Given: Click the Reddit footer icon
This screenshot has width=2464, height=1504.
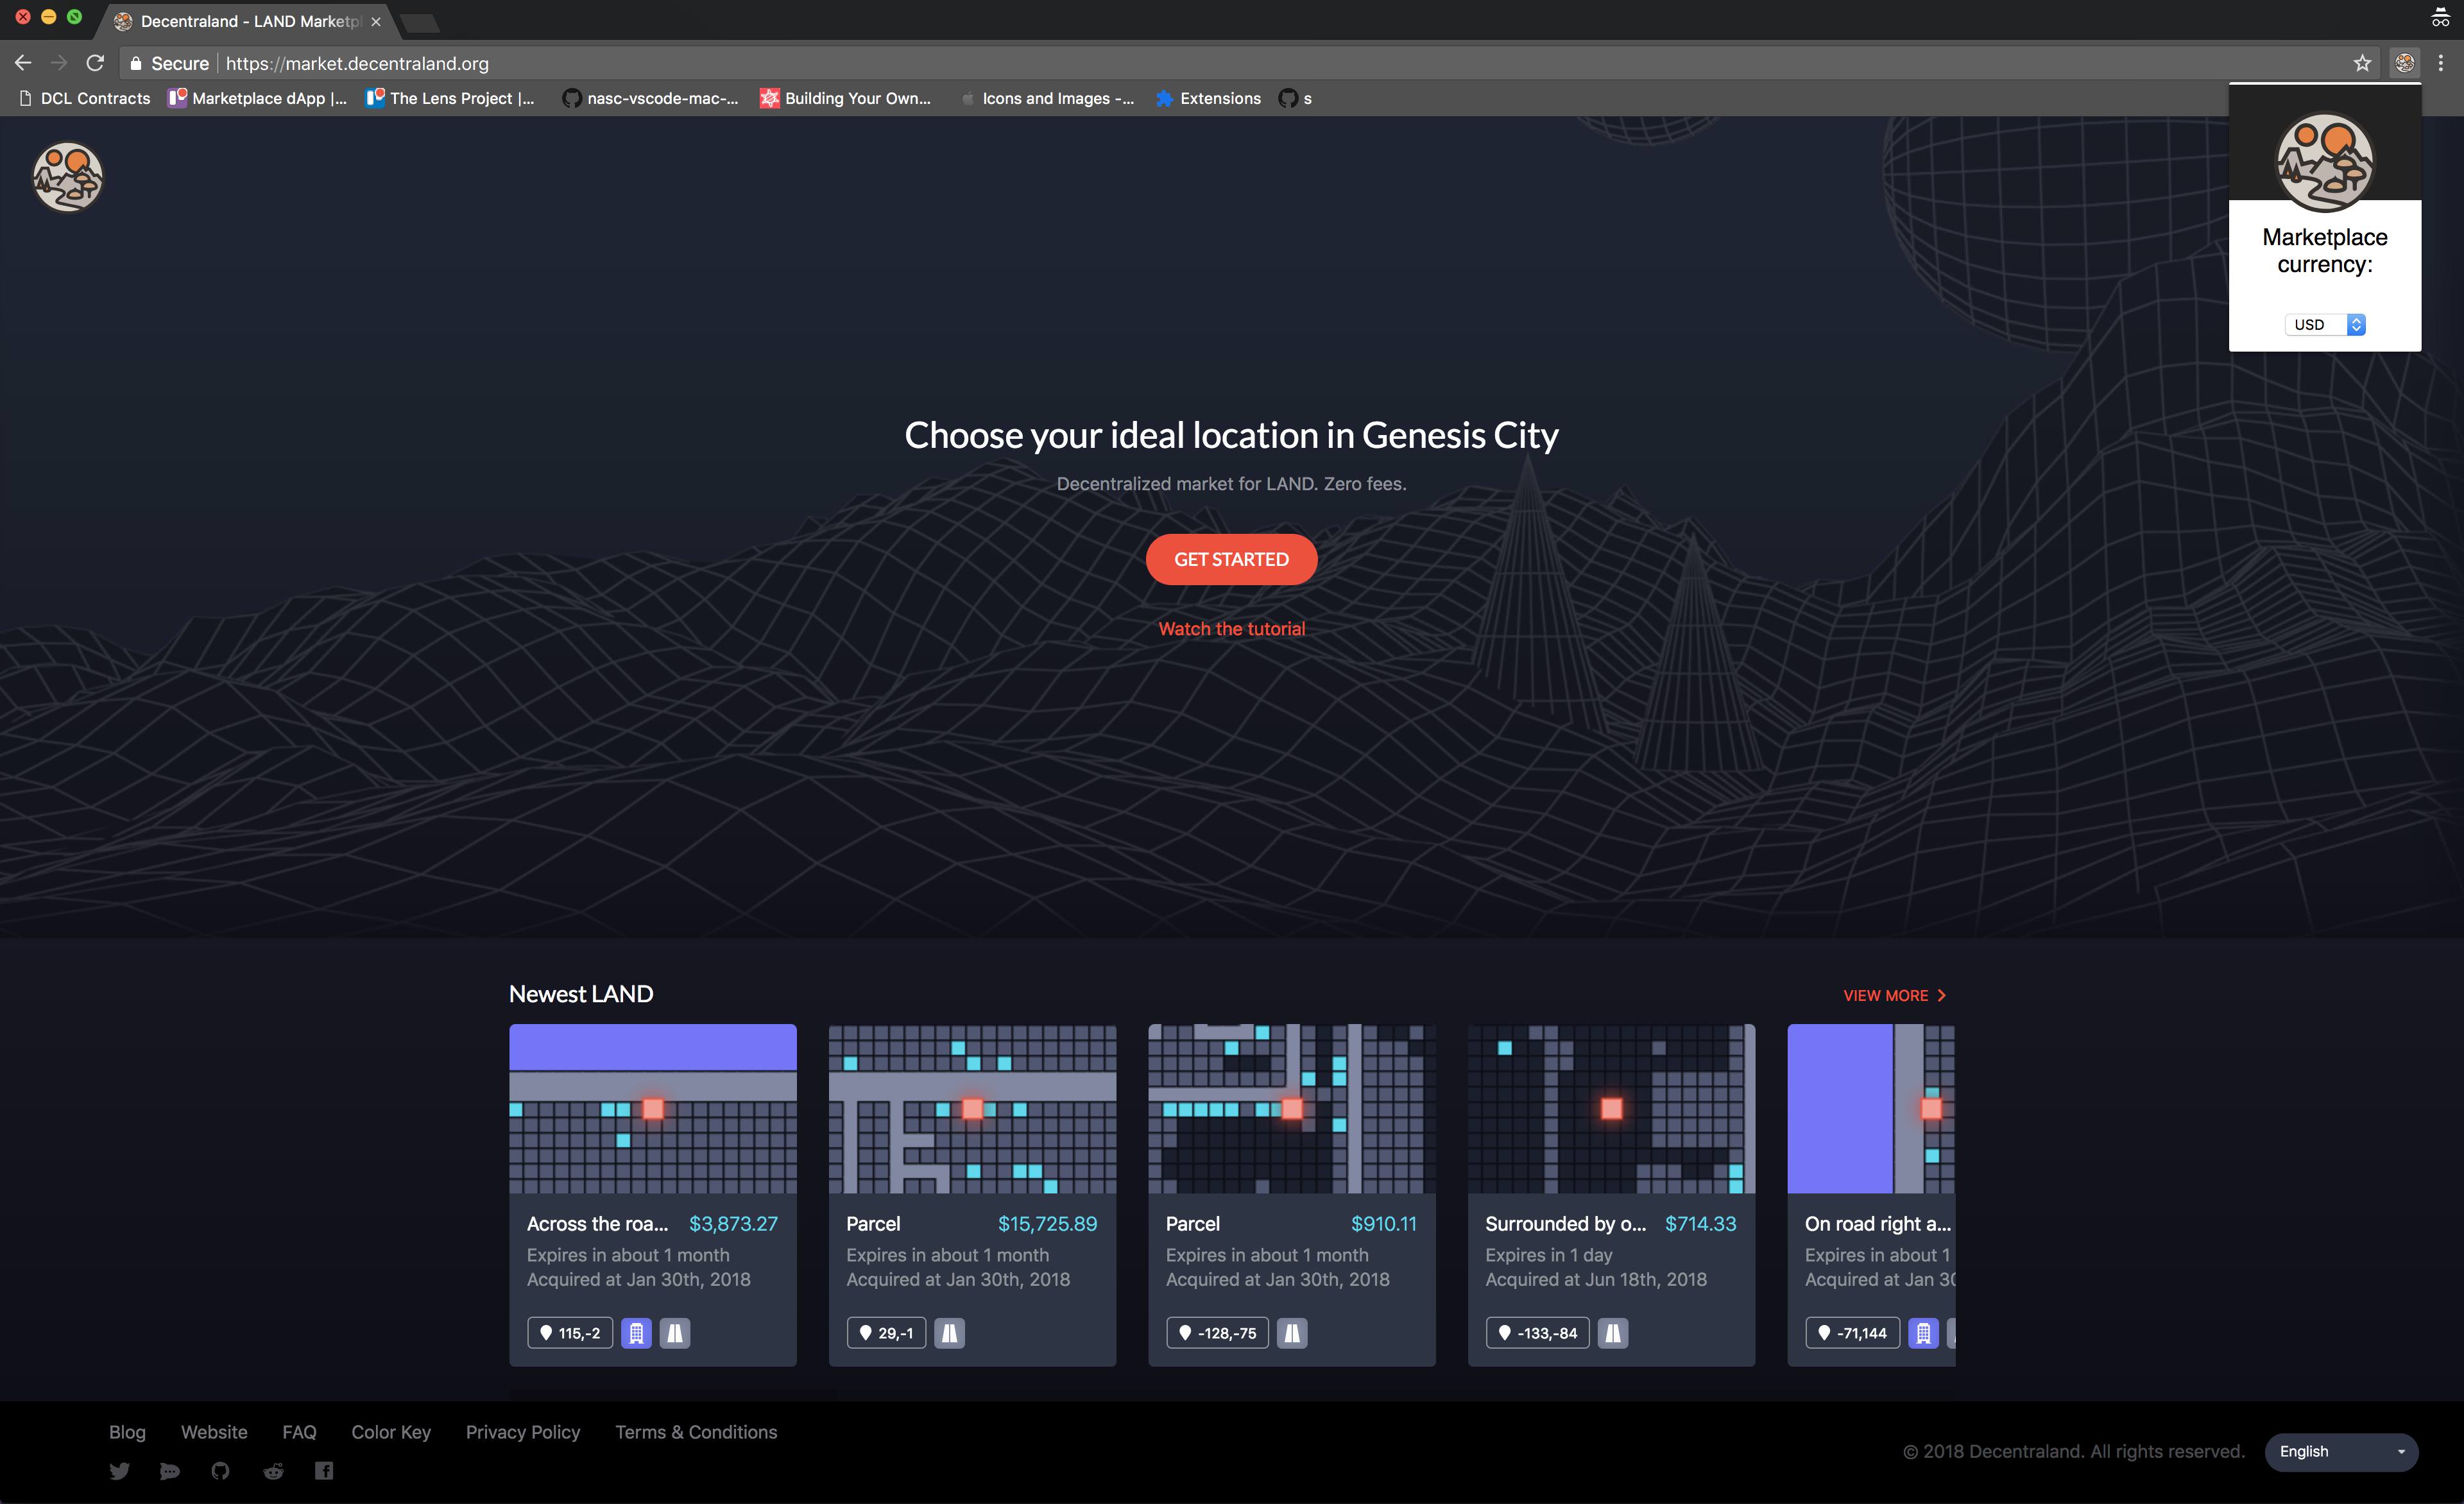Looking at the screenshot, I should pyautogui.click(x=273, y=1471).
